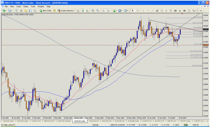This screenshot has width=210, height=127.
Task: Switch to the AUDJPY,H4 chart tab
Action: pos(159,121)
